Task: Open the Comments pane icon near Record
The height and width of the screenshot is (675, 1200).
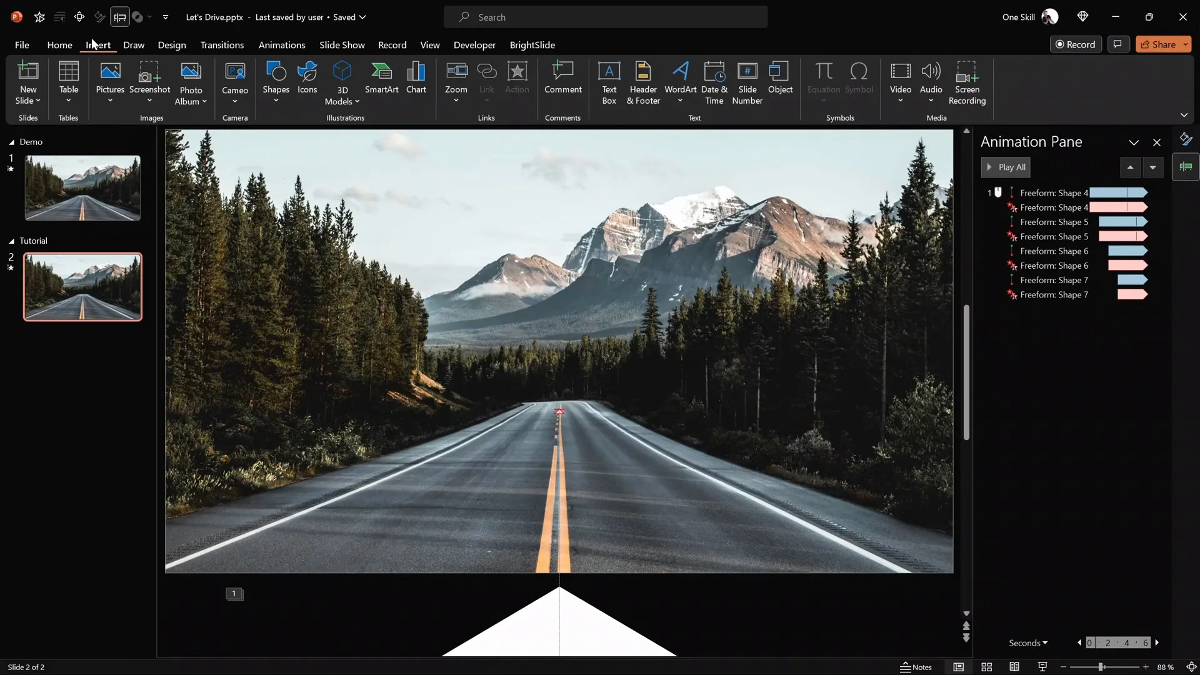Action: coord(1117,44)
